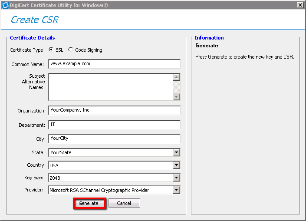Viewport: 306px width, 221px height.
Task: Click the Create CSR heading
Action: click(x=34, y=20)
